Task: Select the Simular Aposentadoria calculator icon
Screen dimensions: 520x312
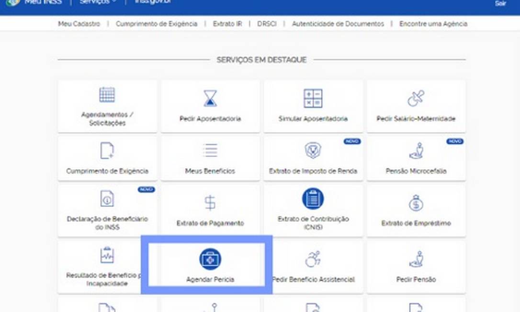Action: tap(313, 98)
